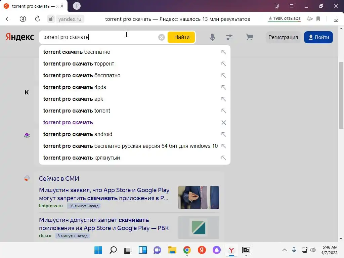Click the Найти search button

pos(181,37)
